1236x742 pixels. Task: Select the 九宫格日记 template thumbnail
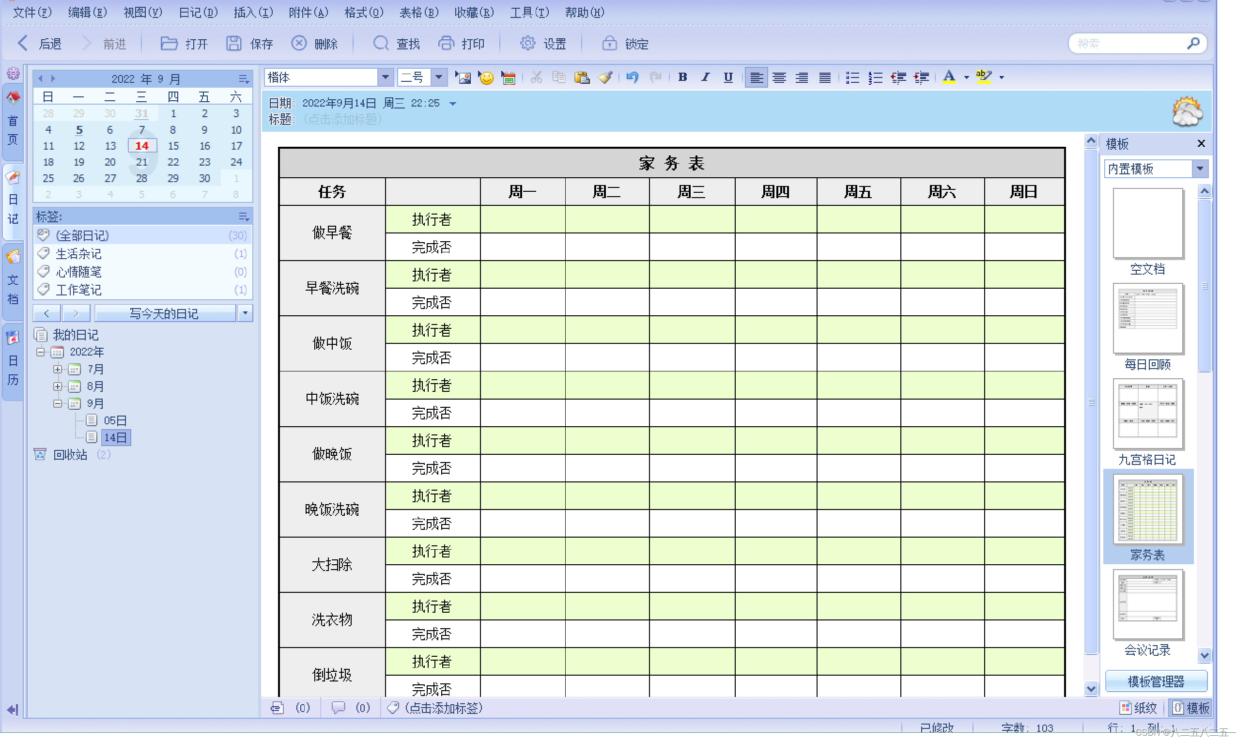[x=1147, y=414]
